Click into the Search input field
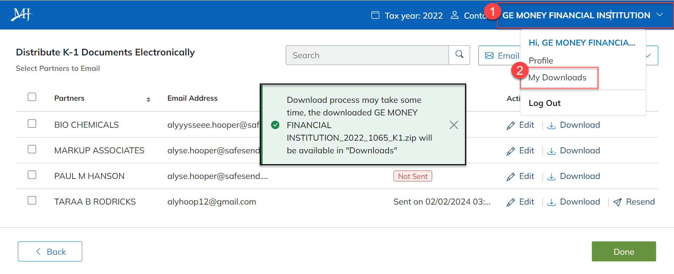 click(367, 55)
